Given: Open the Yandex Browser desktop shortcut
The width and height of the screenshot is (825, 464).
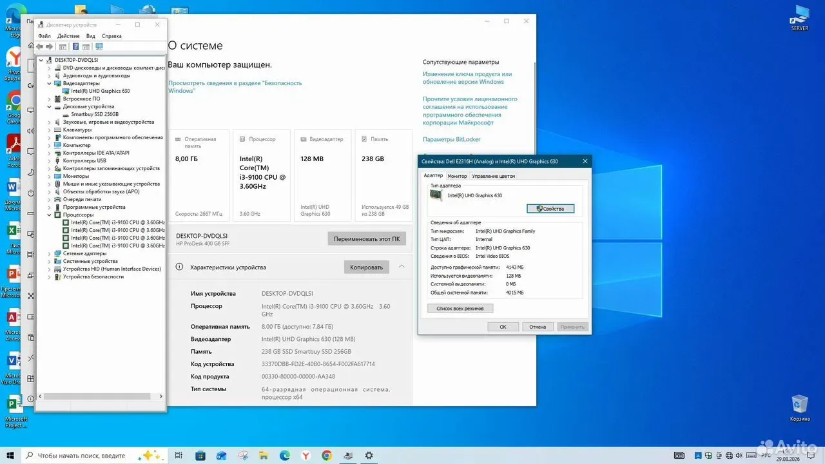Looking at the screenshot, I should 14,63.
